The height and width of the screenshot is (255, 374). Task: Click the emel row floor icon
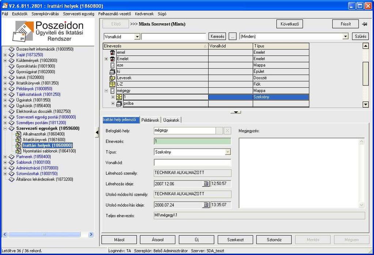[x=112, y=52]
